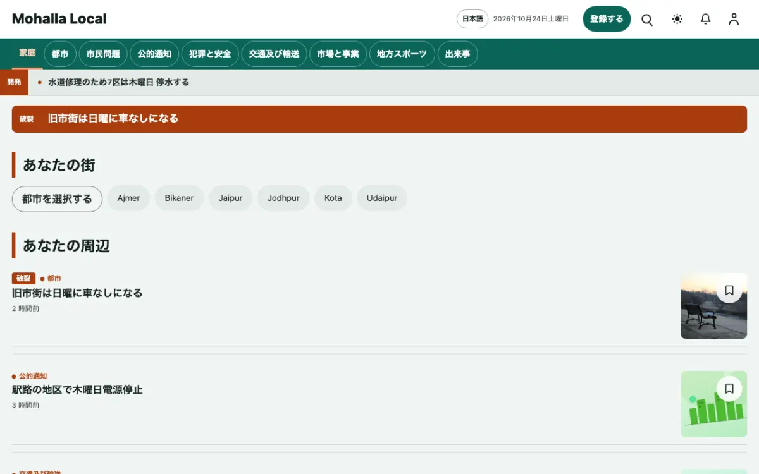Screen dimensions: 759x474
Task: Select the 家庭 navigation tab
Action: (x=27, y=53)
